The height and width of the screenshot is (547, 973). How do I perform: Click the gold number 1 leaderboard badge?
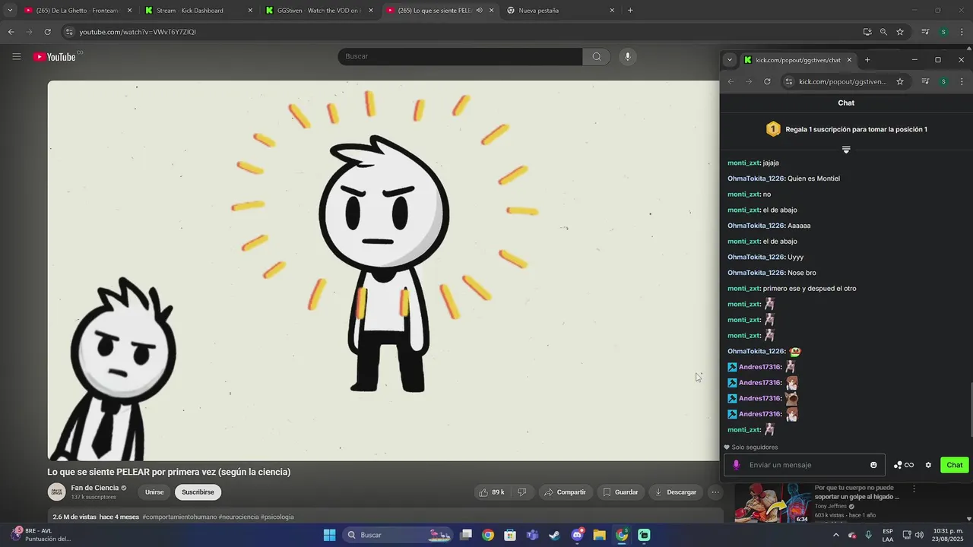point(773,129)
